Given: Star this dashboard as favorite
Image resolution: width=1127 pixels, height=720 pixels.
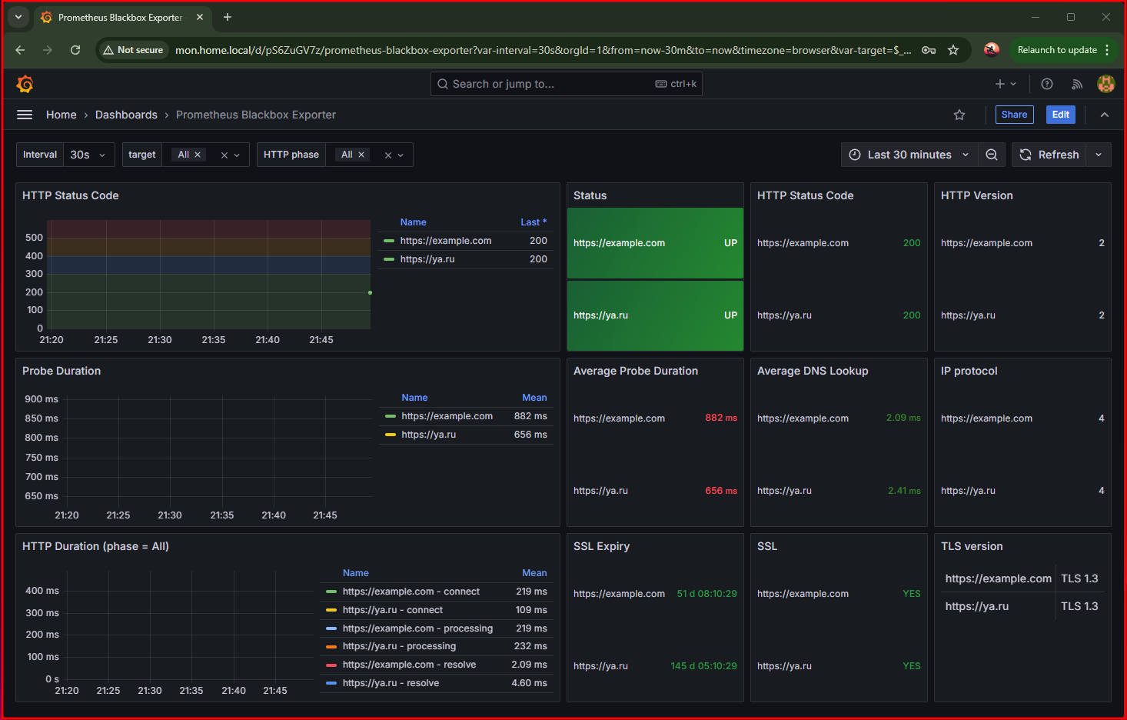Looking at the screenshot, I should point(959,115).
